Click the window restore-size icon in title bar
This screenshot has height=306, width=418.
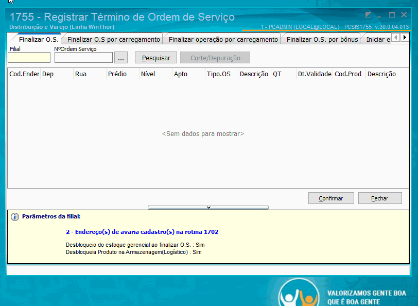368,15
